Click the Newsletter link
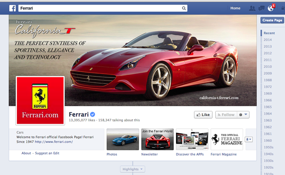Image resolution: width=285 pixels, height=175 pixels. click(150, 154)
